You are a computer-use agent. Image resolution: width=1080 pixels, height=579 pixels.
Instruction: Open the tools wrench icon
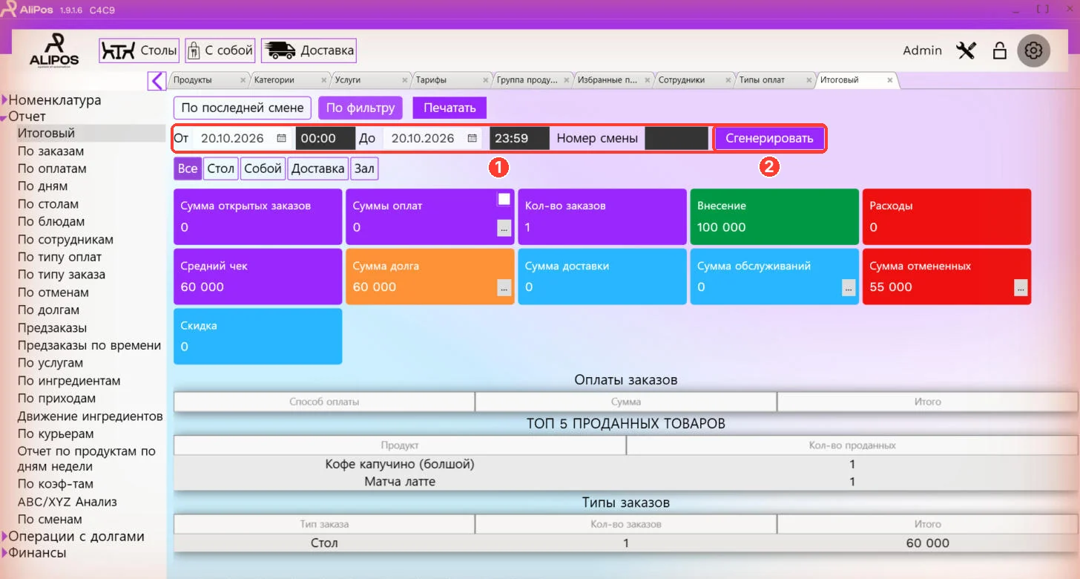click(x=966, y=50)
